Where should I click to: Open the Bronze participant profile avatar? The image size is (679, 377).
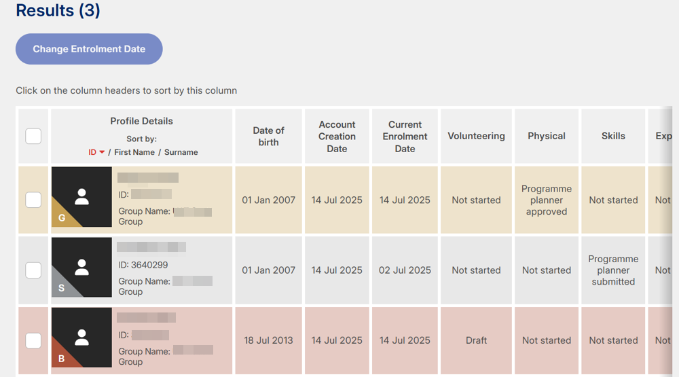point(81,338)
